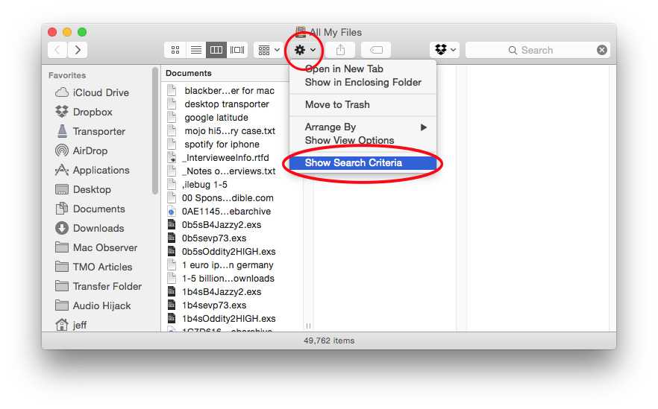Open iCloud Drive in sidebar

click(x=93, y=92)
